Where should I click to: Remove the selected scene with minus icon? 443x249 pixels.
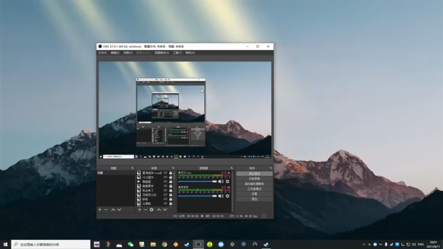[x=106, y=210]
